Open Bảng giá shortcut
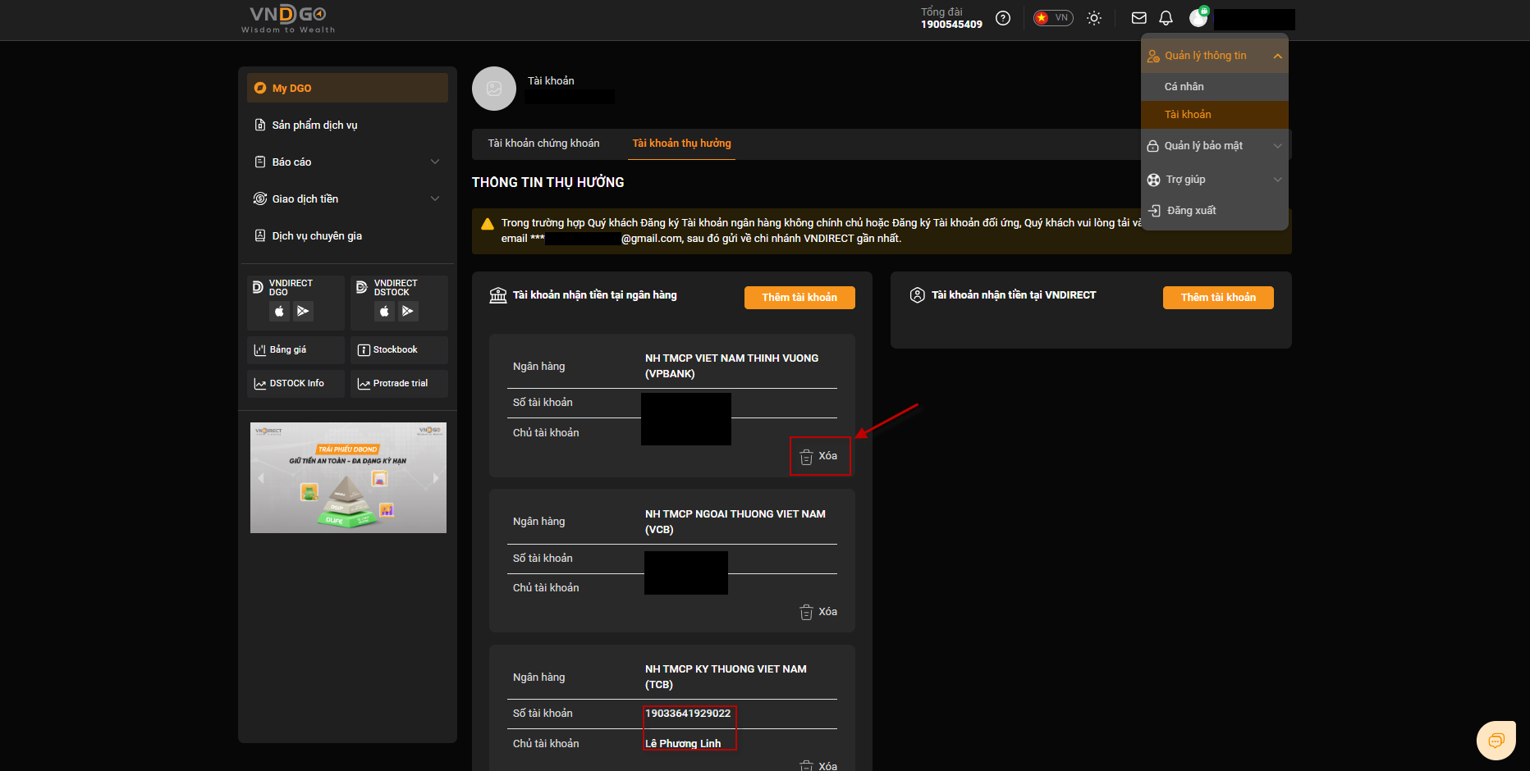1530x771 pixels. (x=295, y=350)
